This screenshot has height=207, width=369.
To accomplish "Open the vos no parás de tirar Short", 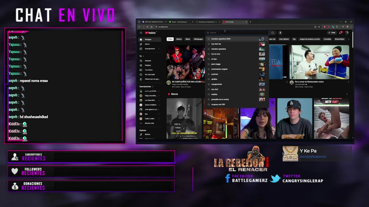I will click(184, 118).
